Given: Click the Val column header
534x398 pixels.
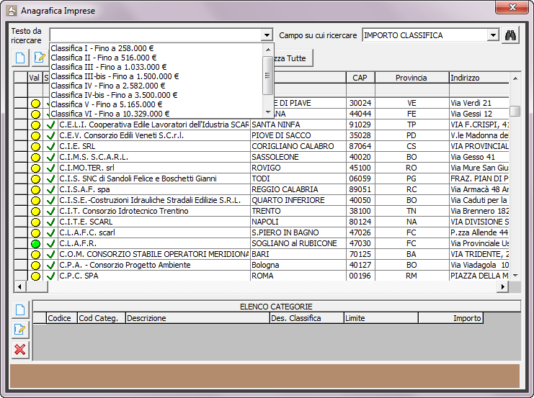Looking at the screenshot, I should [x=35, y=78].
